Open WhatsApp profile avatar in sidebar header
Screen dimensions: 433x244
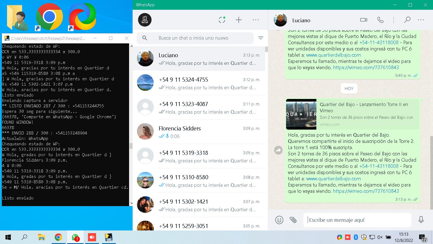[145, 20]
